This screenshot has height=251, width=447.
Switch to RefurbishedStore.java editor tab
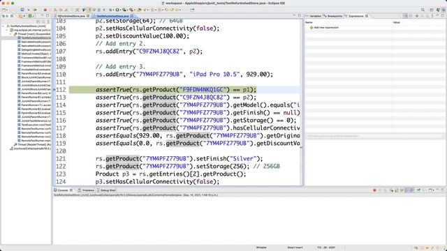click(71, 16)
